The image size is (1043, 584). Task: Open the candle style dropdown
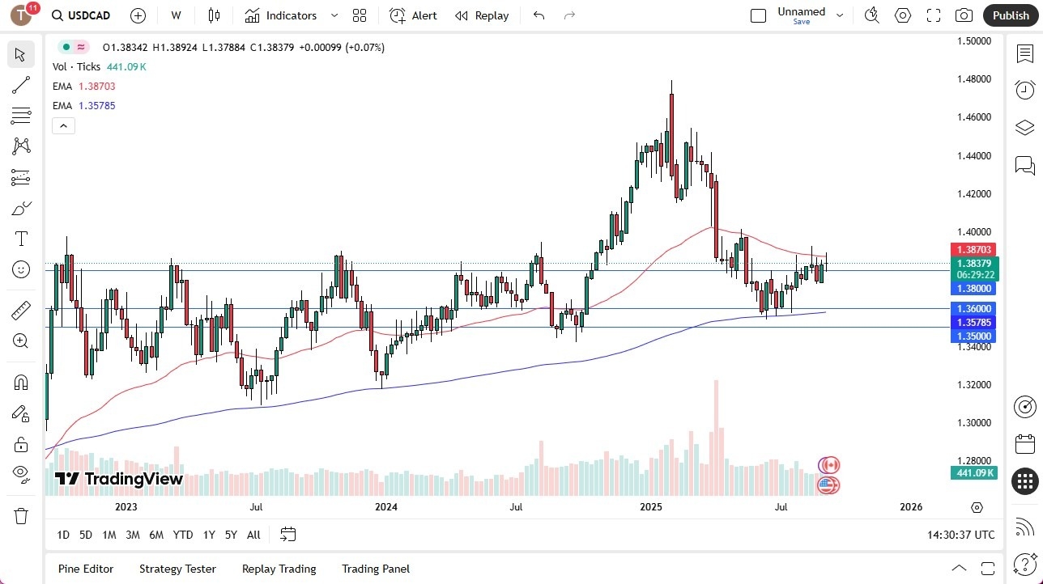tap(214, 15)
